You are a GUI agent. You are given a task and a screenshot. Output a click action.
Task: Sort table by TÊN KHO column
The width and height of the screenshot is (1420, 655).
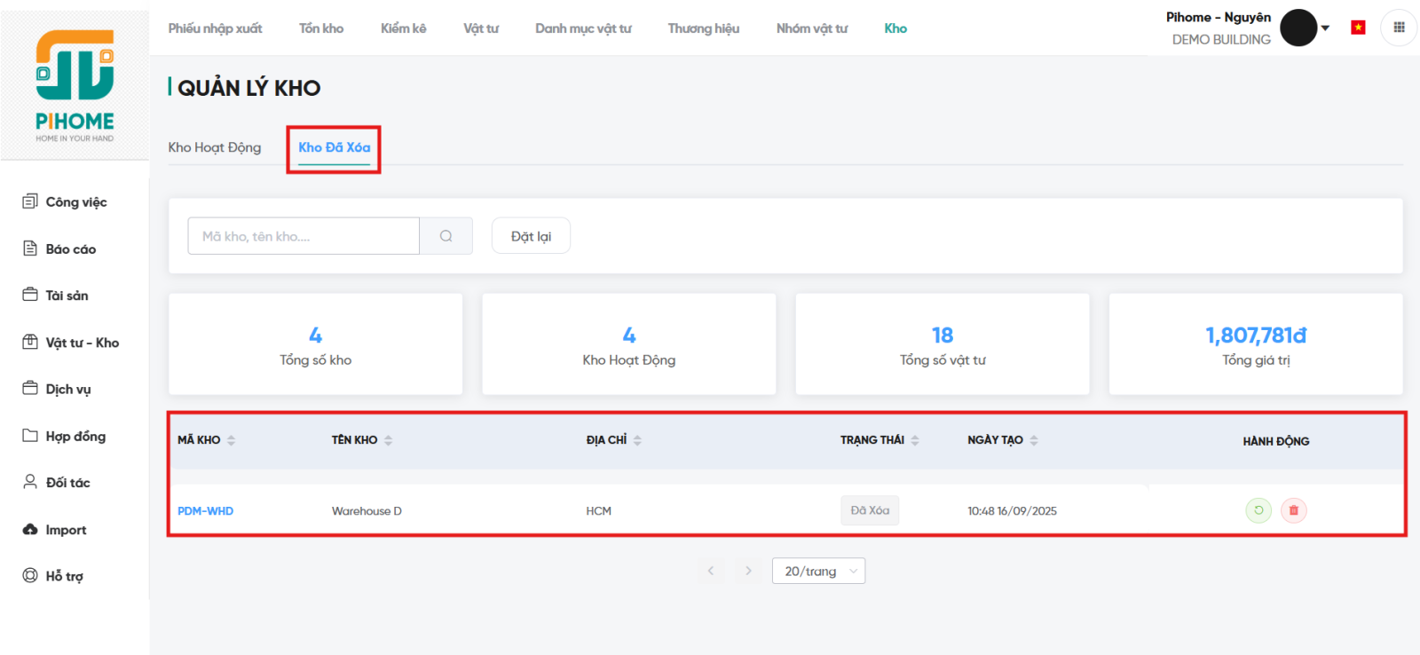[x=388, y=440]
